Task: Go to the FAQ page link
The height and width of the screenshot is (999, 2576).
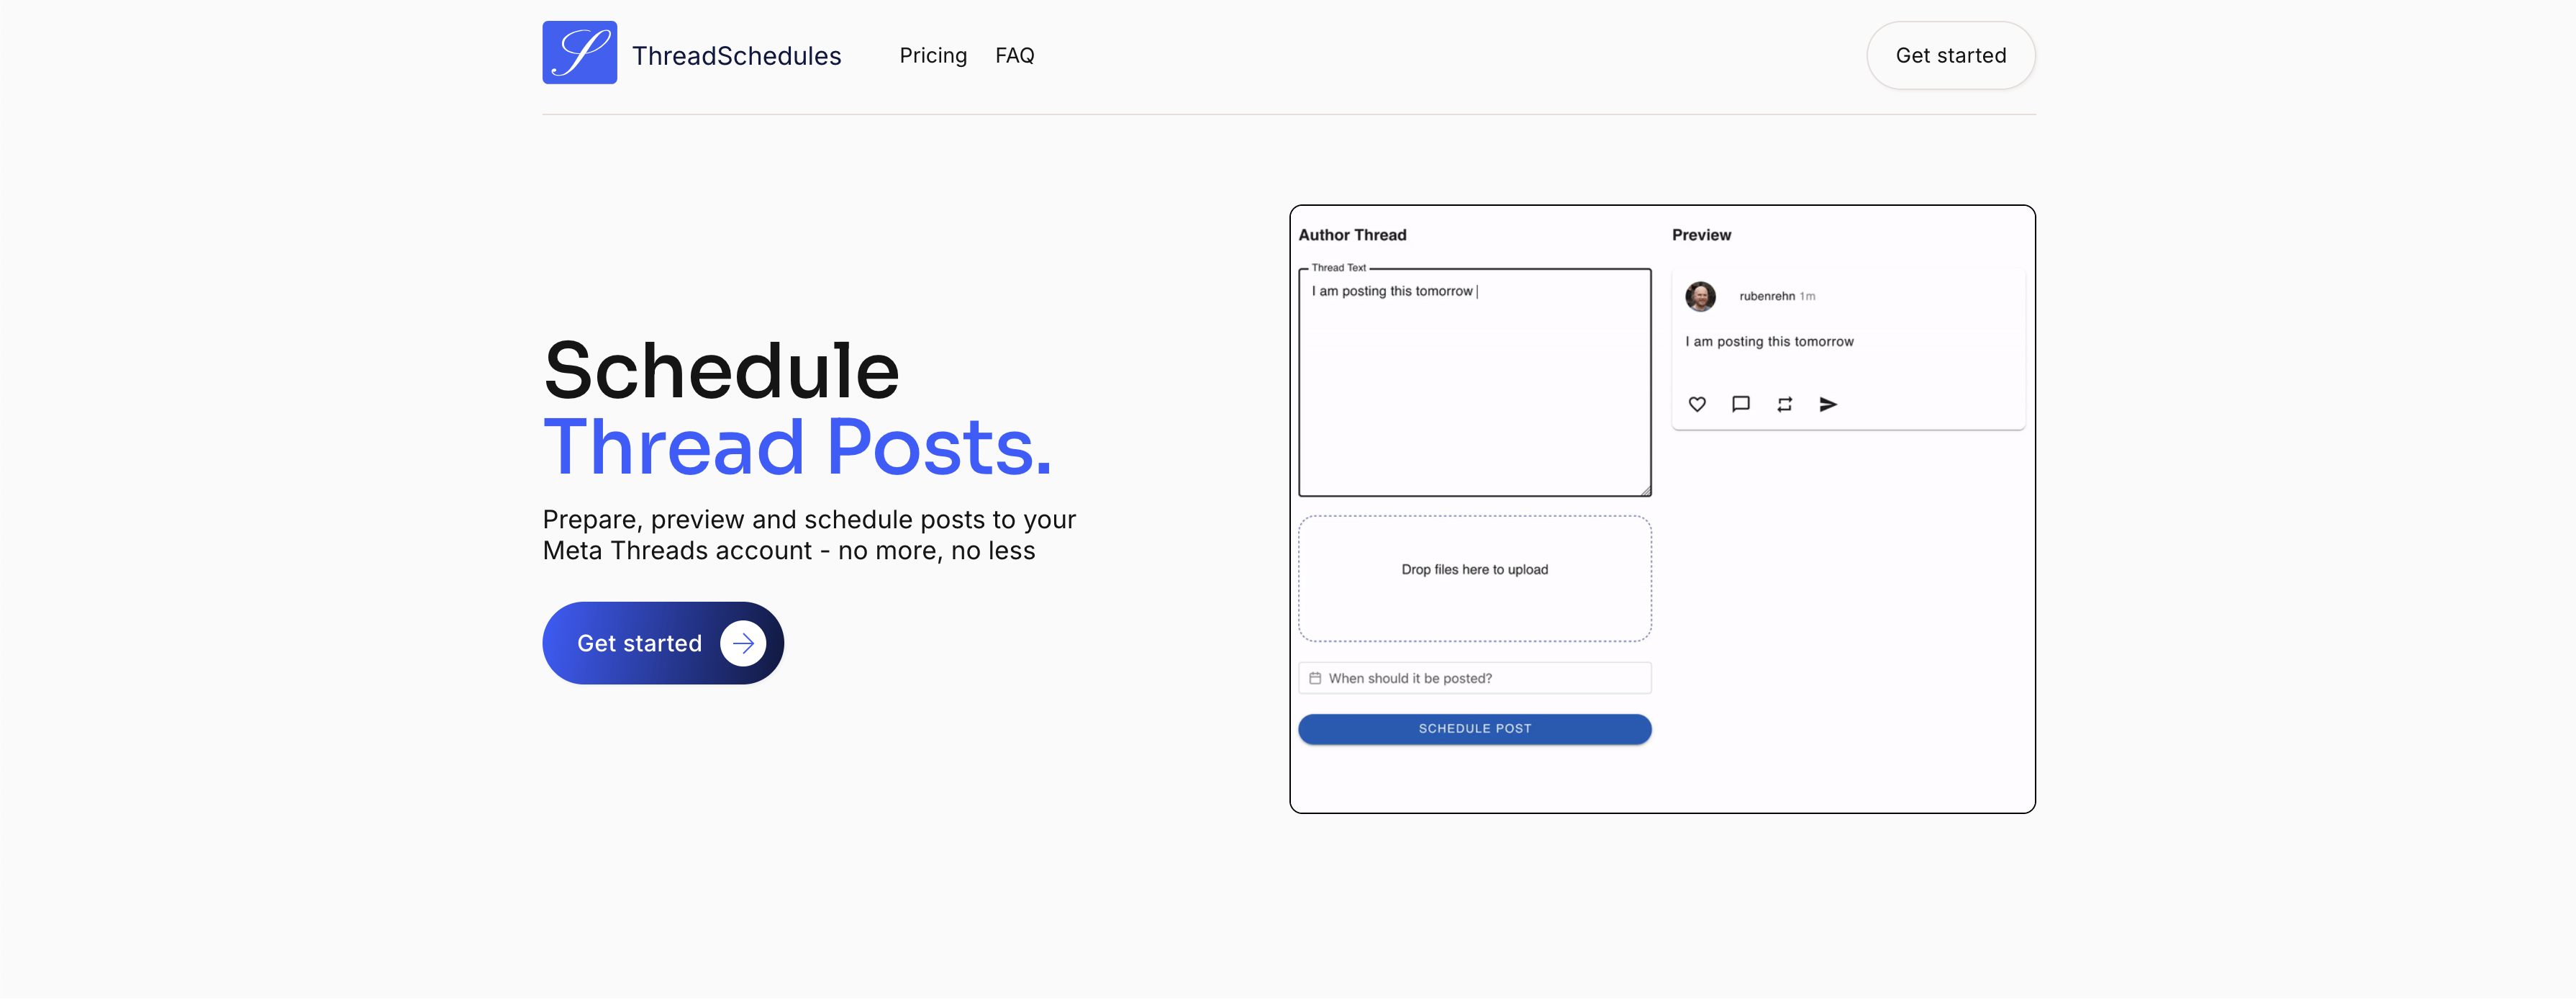Action: (x=1014, y=56)
